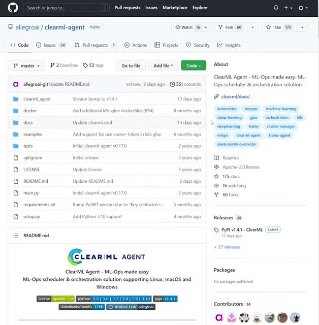The height and width of the screenshot is (325, 319).
Task: Open the LICENSE file
Action: (31, 170)
